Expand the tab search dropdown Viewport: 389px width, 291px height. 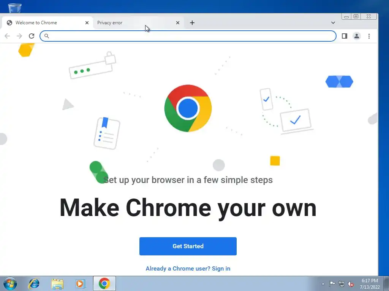(x=333, y=23)
